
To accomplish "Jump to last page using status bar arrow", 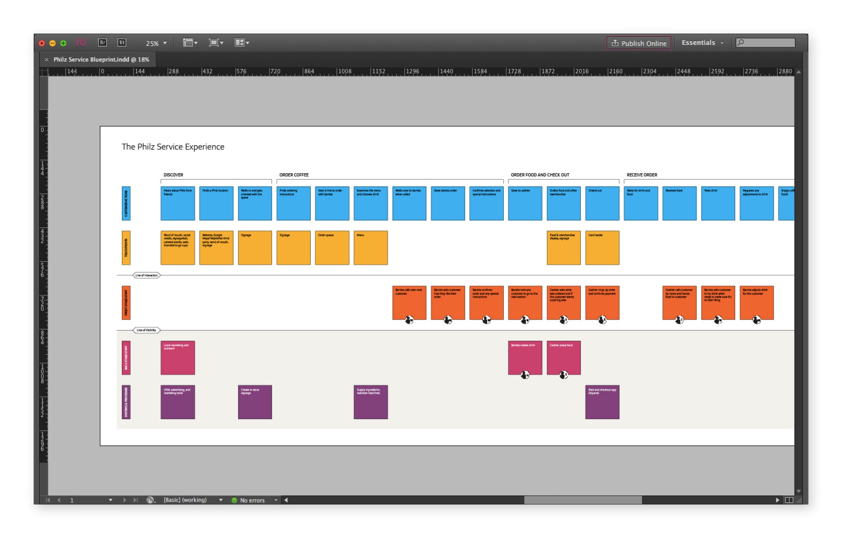I will click(x=135, y=500).
